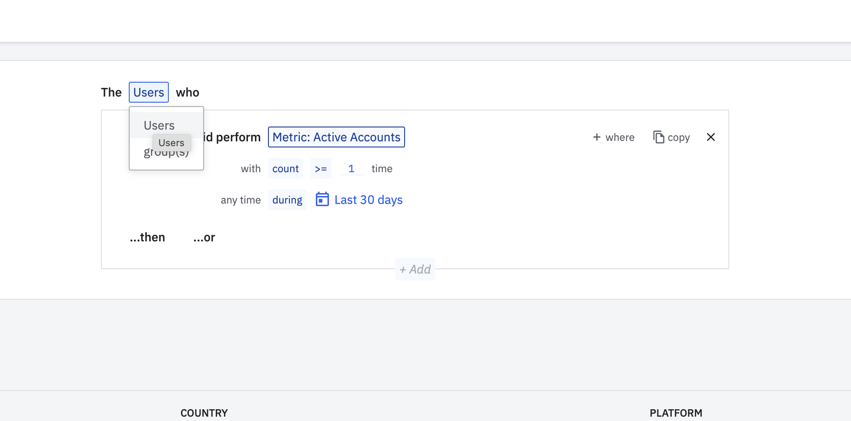Screen dimensions: 851x421
Task: Click the copy text label
Action: tap(679, 137)
